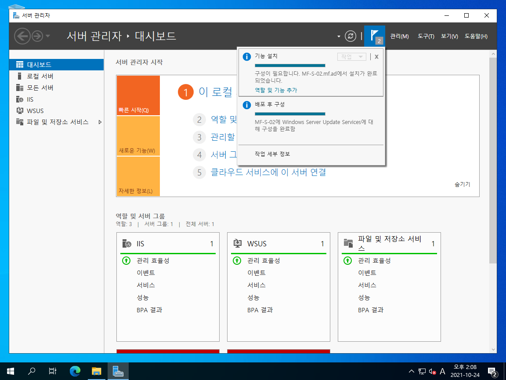Click the refresh dashboard icon

351,36
